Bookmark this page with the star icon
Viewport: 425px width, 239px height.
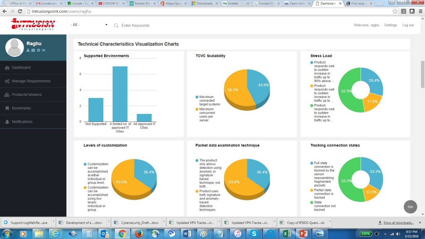tap(395, 11)
